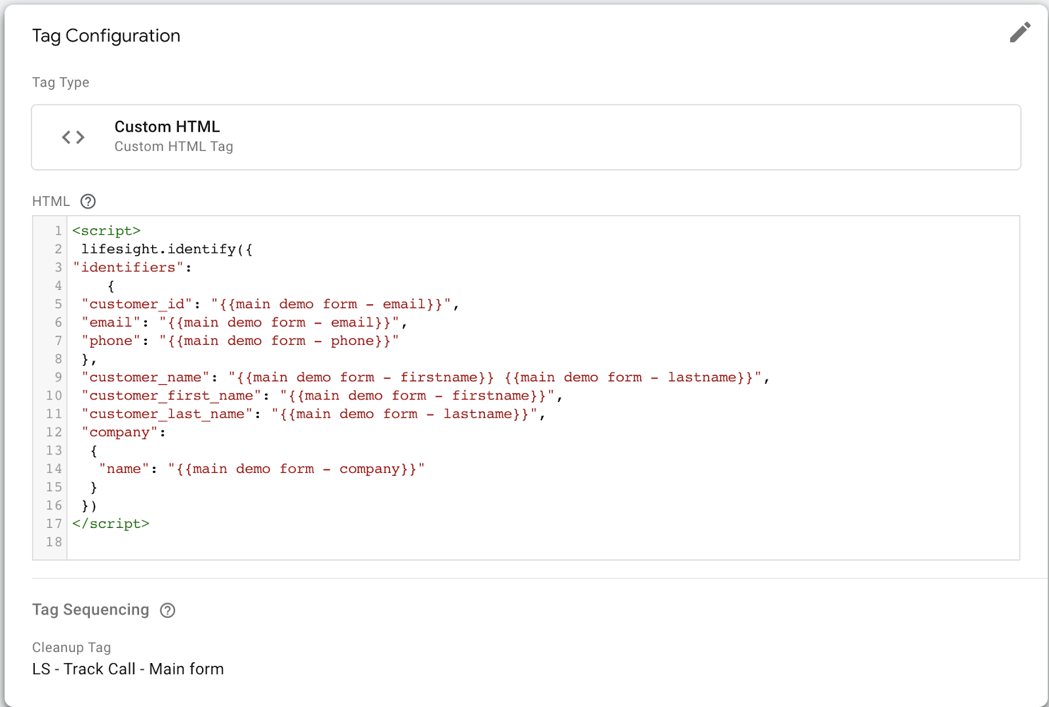Click line number 12 in the gutter
The height and width of the screenshot is (707, 1049).
54,432
